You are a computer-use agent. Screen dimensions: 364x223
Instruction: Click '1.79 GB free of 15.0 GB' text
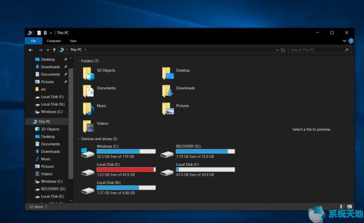195,157
